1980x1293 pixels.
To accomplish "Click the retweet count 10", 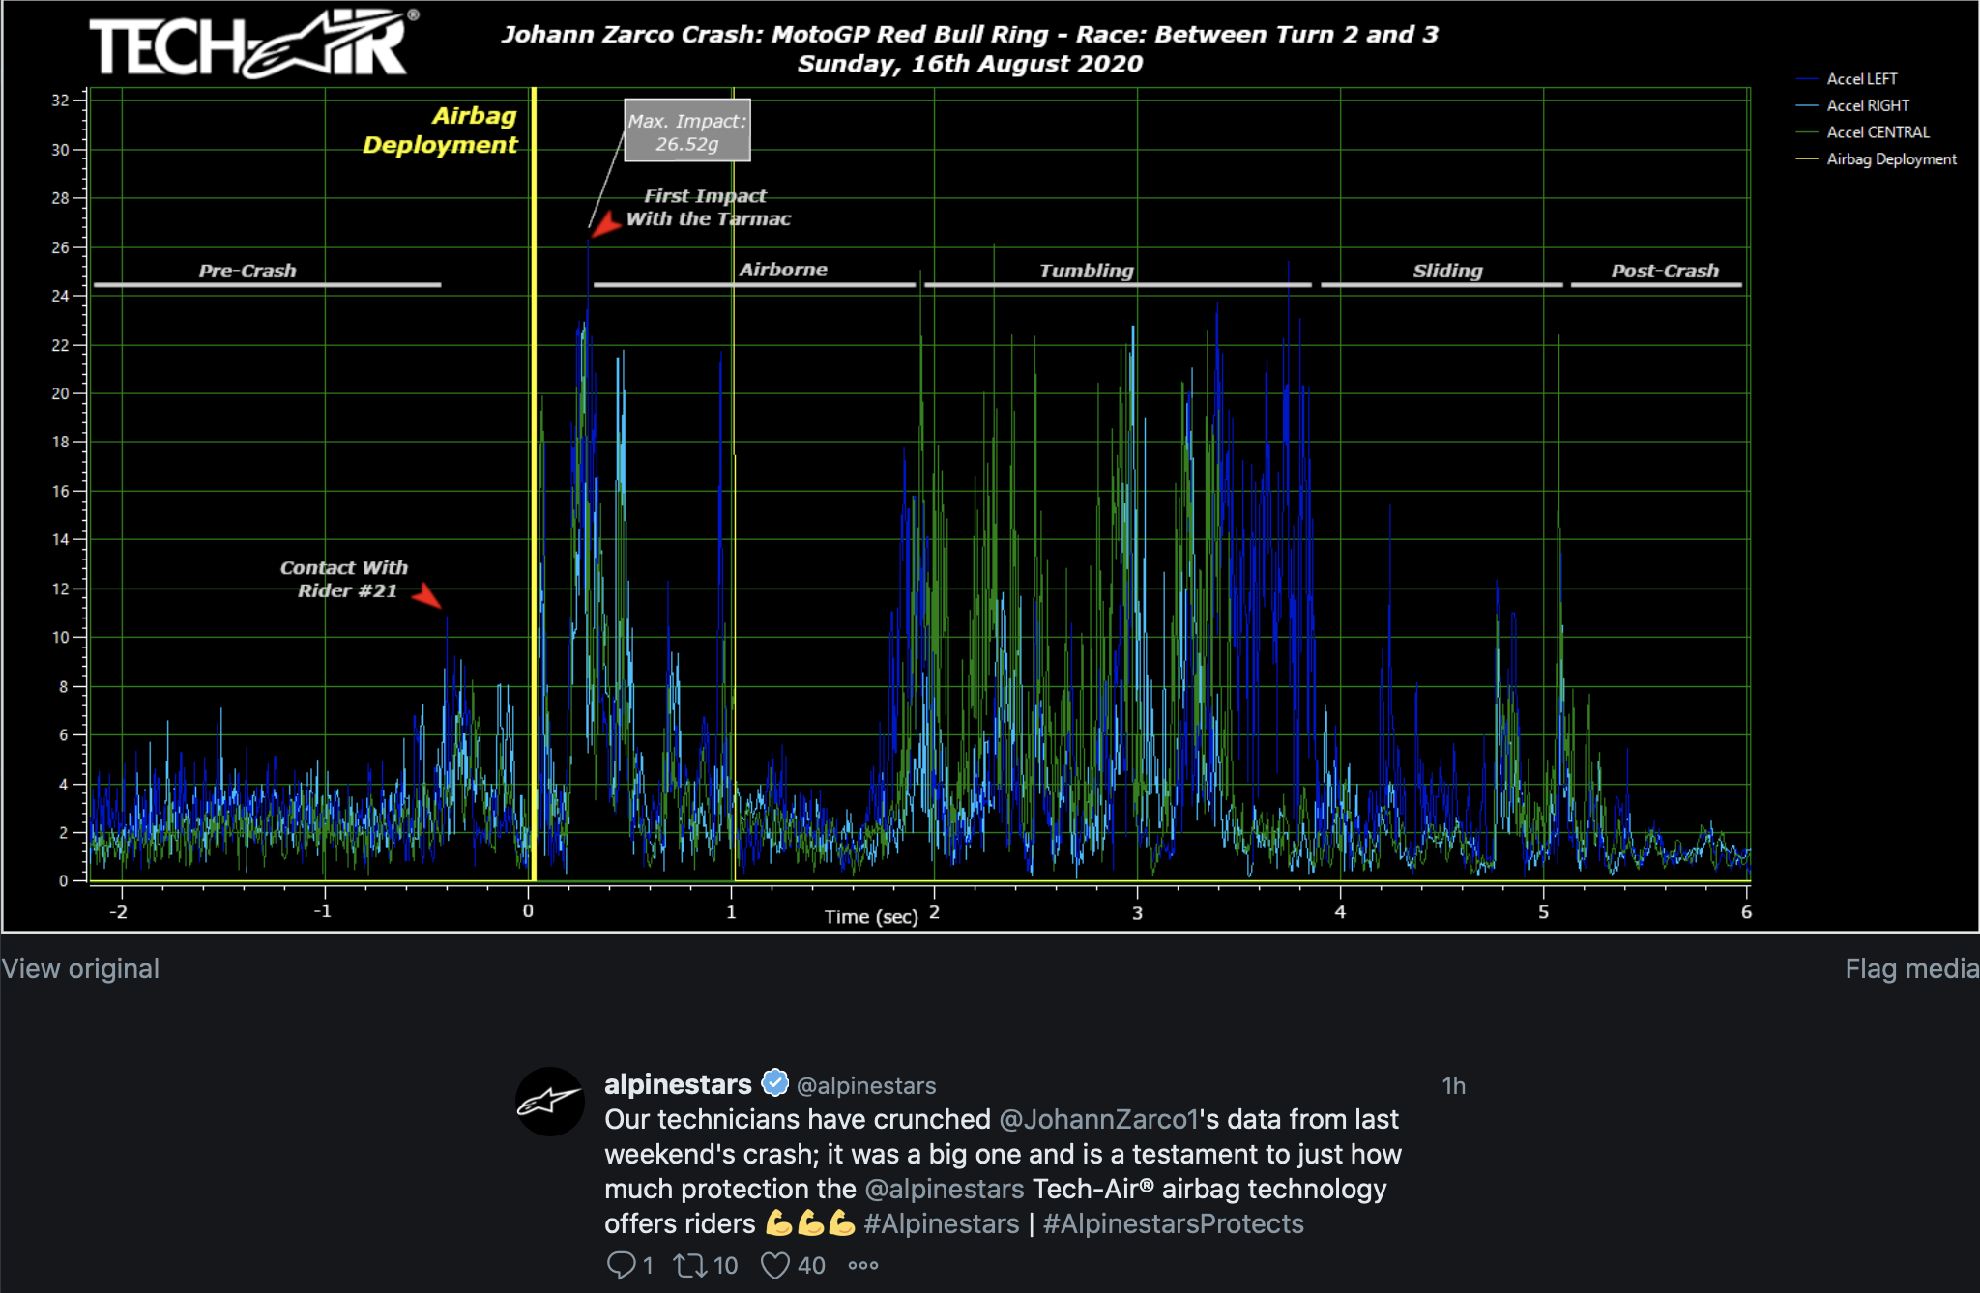I will 725,1265.
